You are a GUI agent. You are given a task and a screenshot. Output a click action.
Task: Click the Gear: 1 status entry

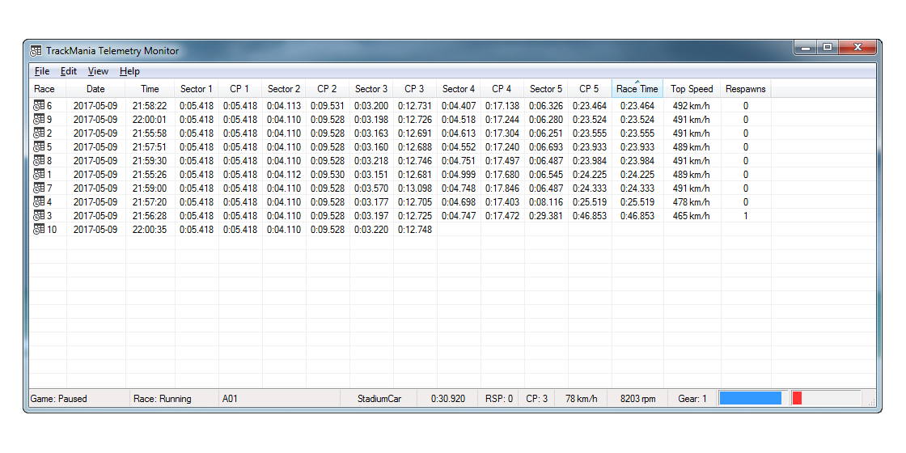pos(692,399)
